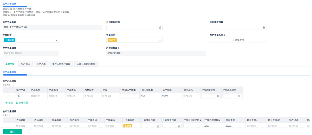Open the 工序任务执行跟踪 tab

86,64
